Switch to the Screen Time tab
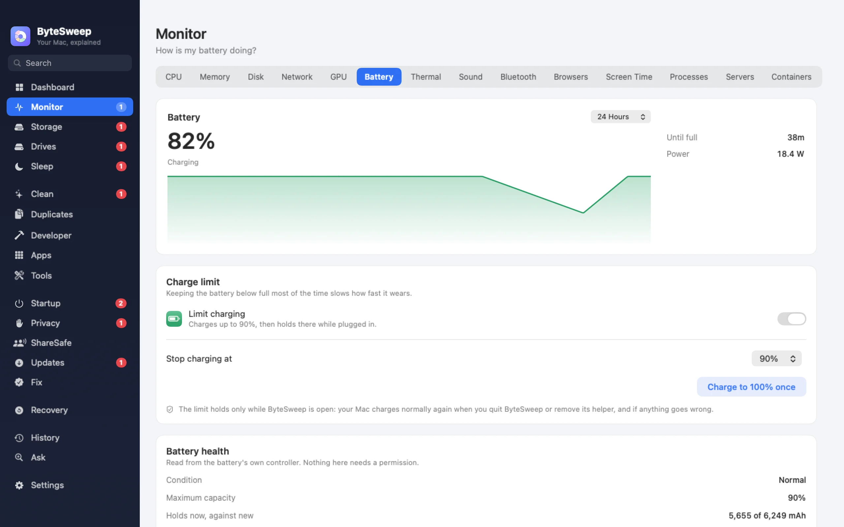This screenshot has width=844, height=527. point(629,77)
